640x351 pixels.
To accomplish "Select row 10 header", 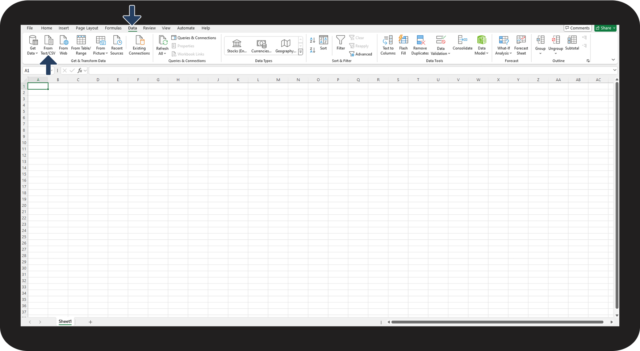I will click(24, 143).
